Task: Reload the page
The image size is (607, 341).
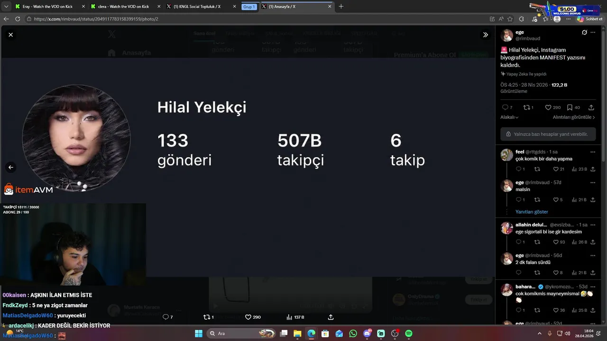Action: [18, 19]
